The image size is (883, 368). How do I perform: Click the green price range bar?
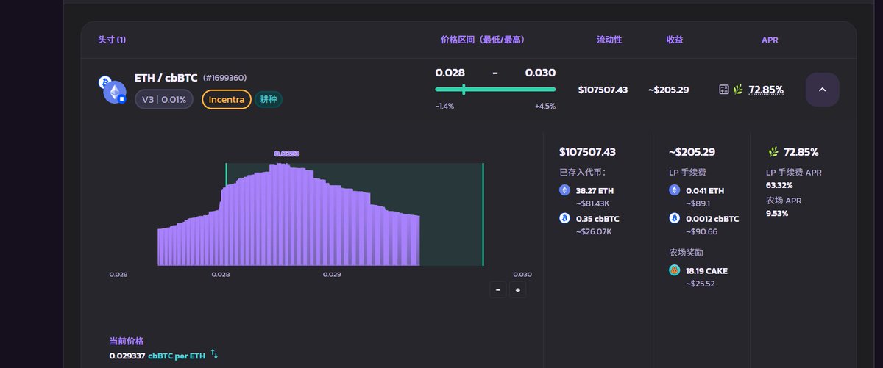(x=495, y=90)
